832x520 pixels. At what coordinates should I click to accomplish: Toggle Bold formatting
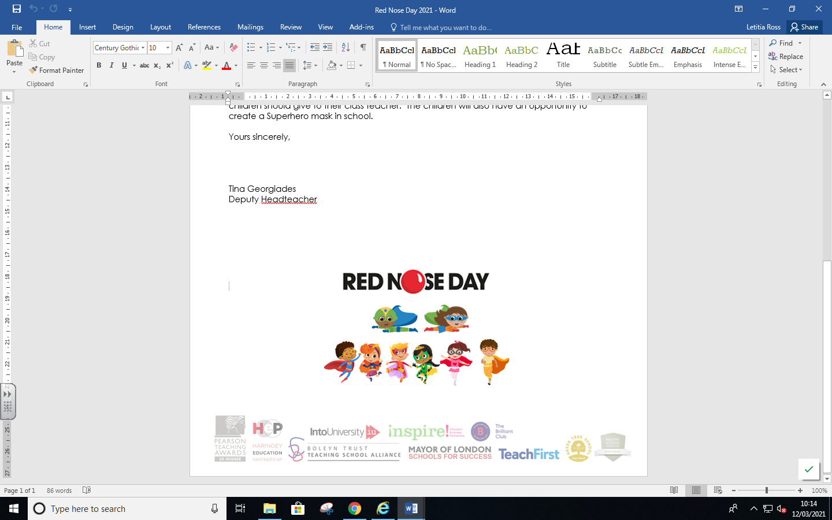pyautogui.click(x=99, y=65)
